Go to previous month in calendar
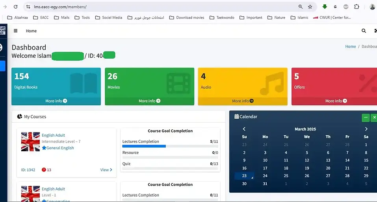Viewport: 377px width, 202px height. click(244, 129)
